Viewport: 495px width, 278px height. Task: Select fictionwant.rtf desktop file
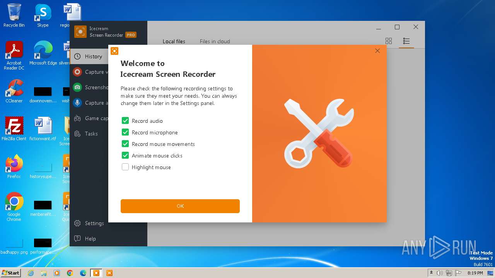coord(43,129)
